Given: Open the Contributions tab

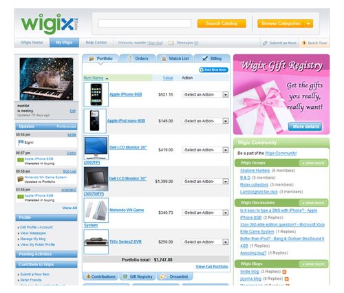Looking at the screenshot, I should point(100,276).
